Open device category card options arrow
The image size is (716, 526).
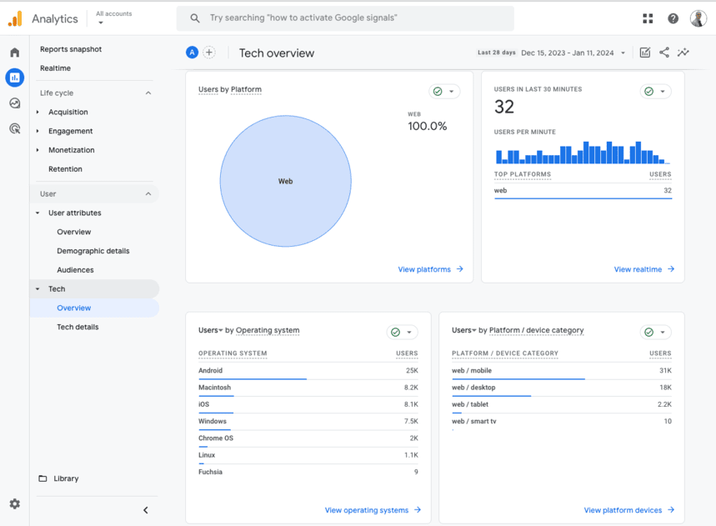click(x=663, y=332)
